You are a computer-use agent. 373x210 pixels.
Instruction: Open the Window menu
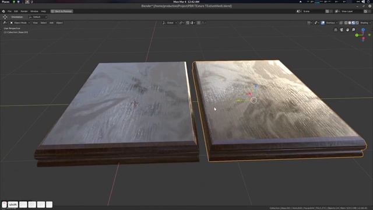click(34, 11)
